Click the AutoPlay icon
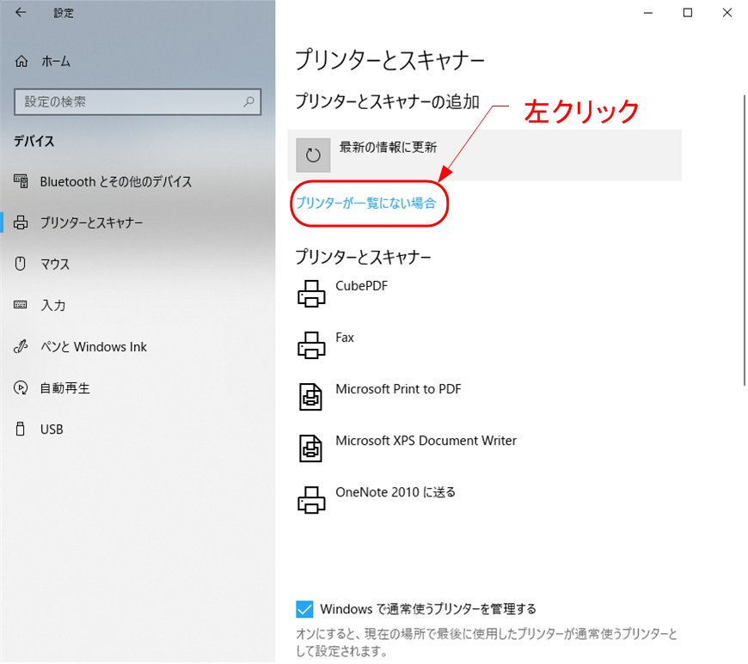 coord(21,387)
